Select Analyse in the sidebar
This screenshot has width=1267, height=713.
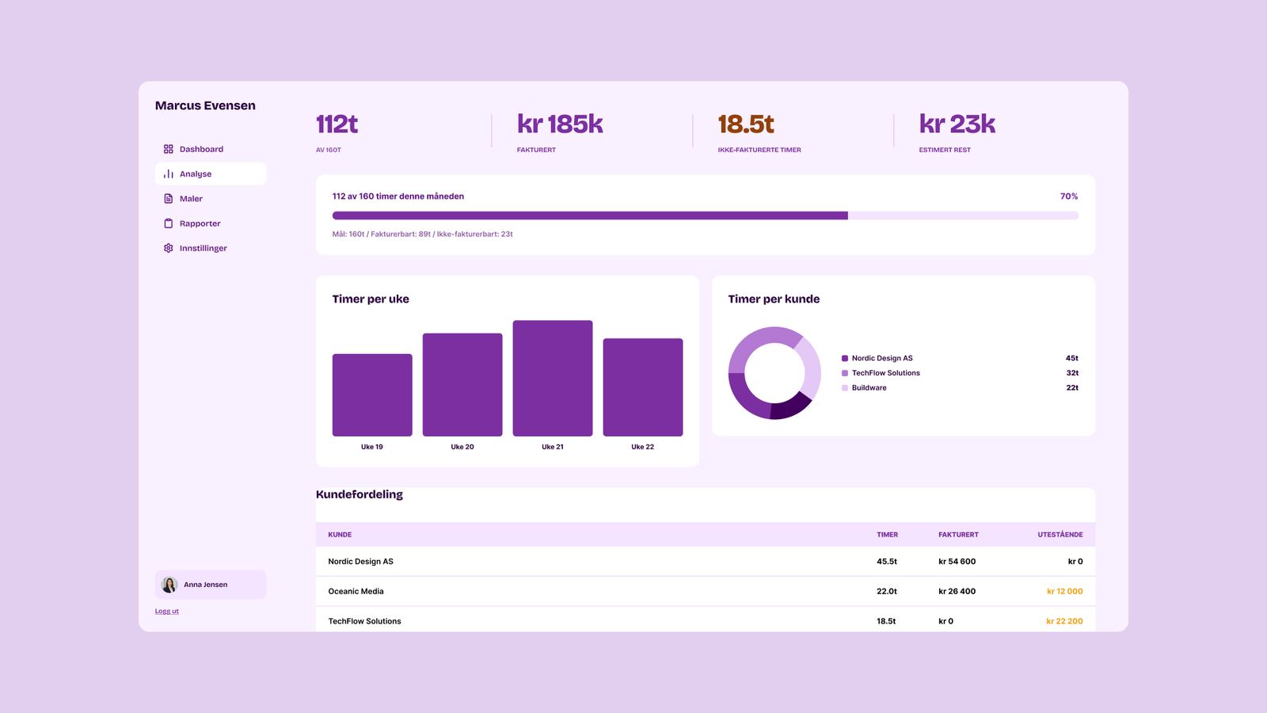click(x=211, y=173)
